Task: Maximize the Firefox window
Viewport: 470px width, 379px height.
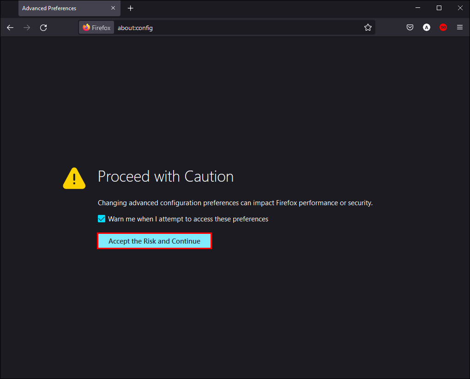Action: pyautogui.click(x=439, y=8)
